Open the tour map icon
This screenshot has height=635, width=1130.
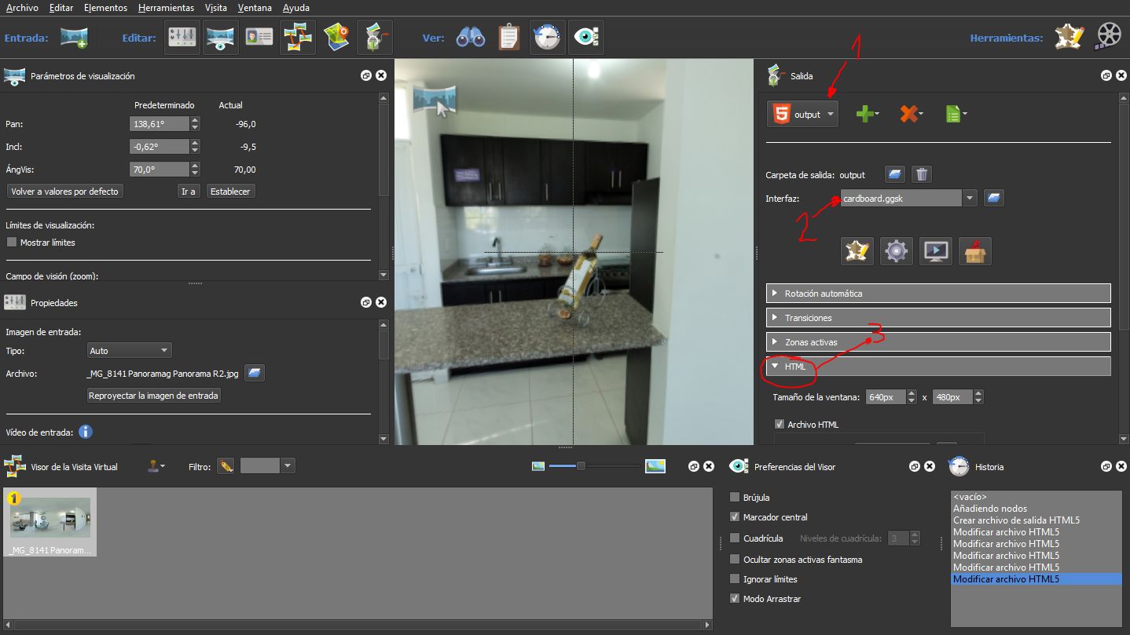point(337,37)
